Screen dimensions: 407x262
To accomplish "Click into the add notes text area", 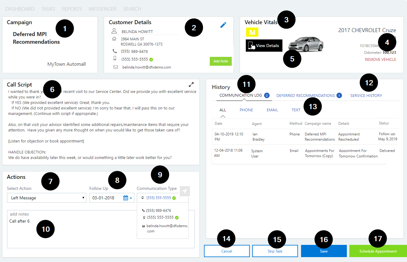I will (101, 229).
